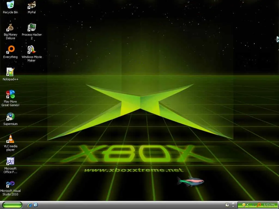This screenshot has height=209, width=279.
Task: Select the Microsoft Visual Studio 2010 shortcut
Action: coord(10,188)
